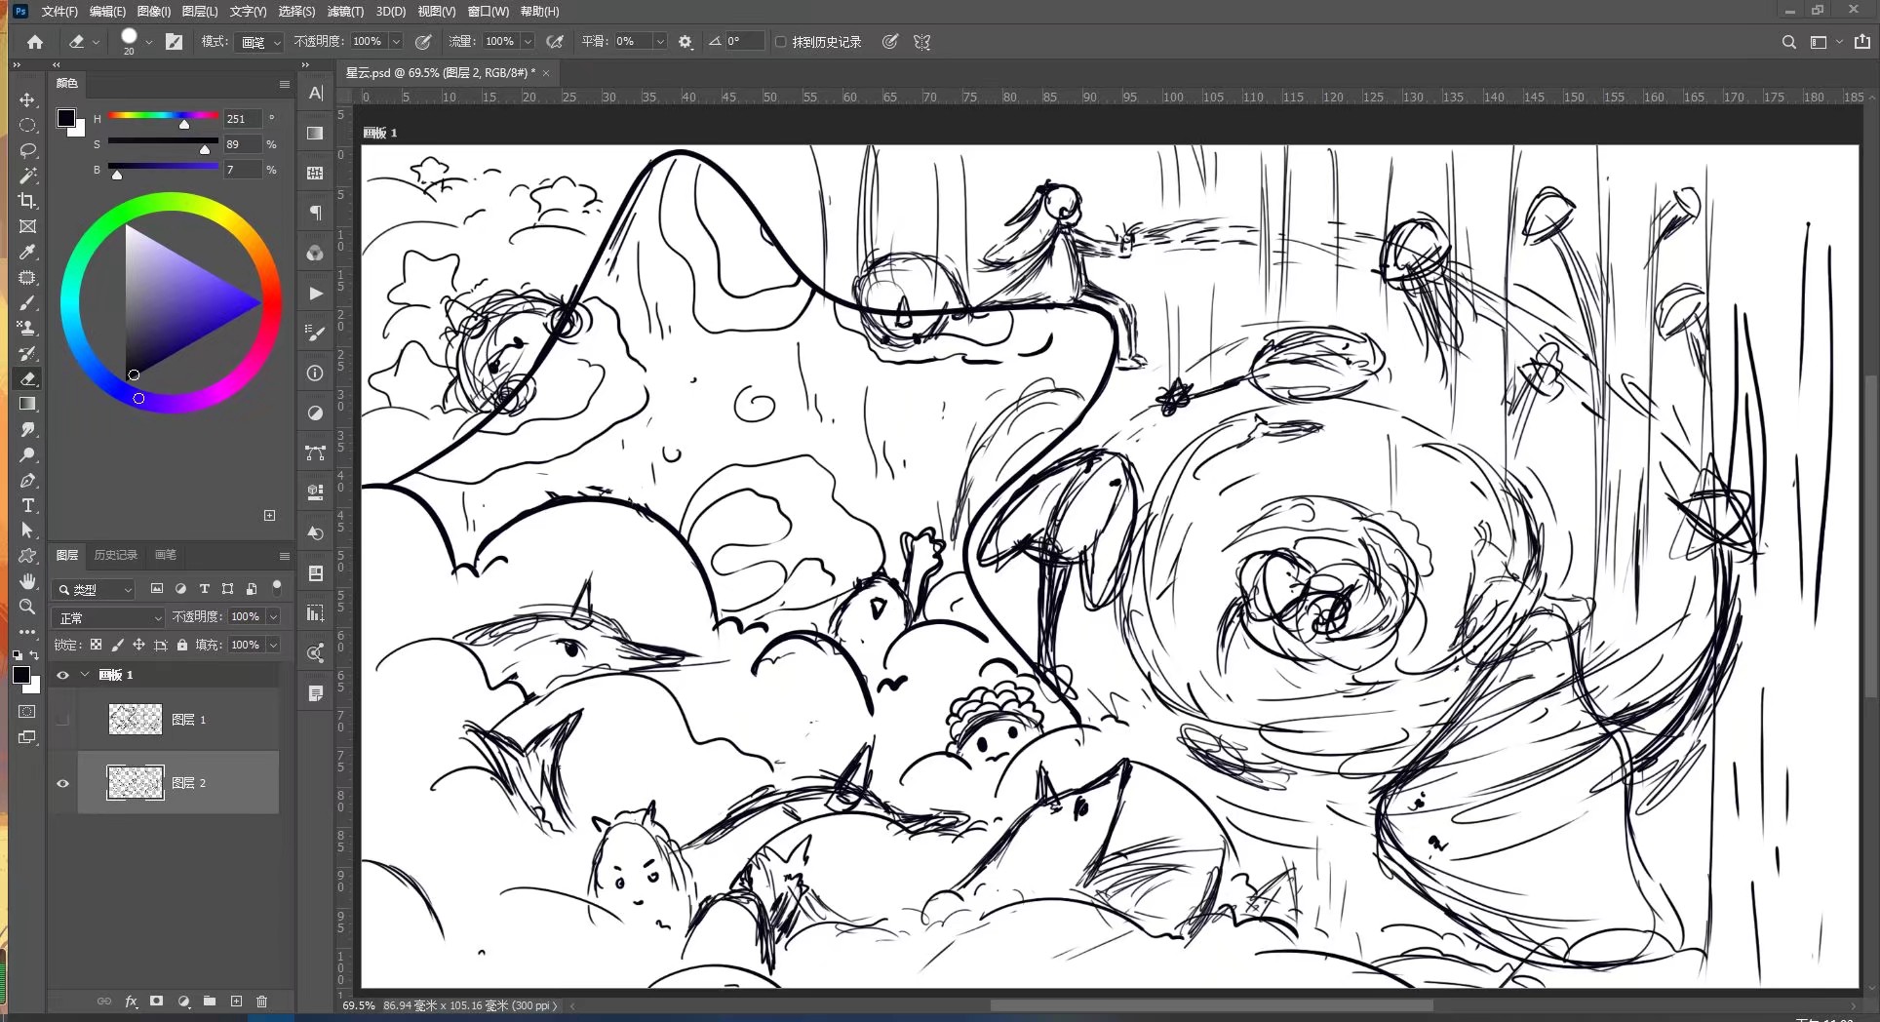Create new group folder icon
1880x1022 pixels.
[210, 1002]
